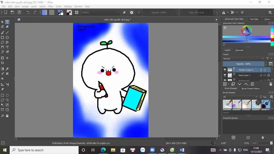Delete the selected layer with trash icon

[x=271, y=84]
